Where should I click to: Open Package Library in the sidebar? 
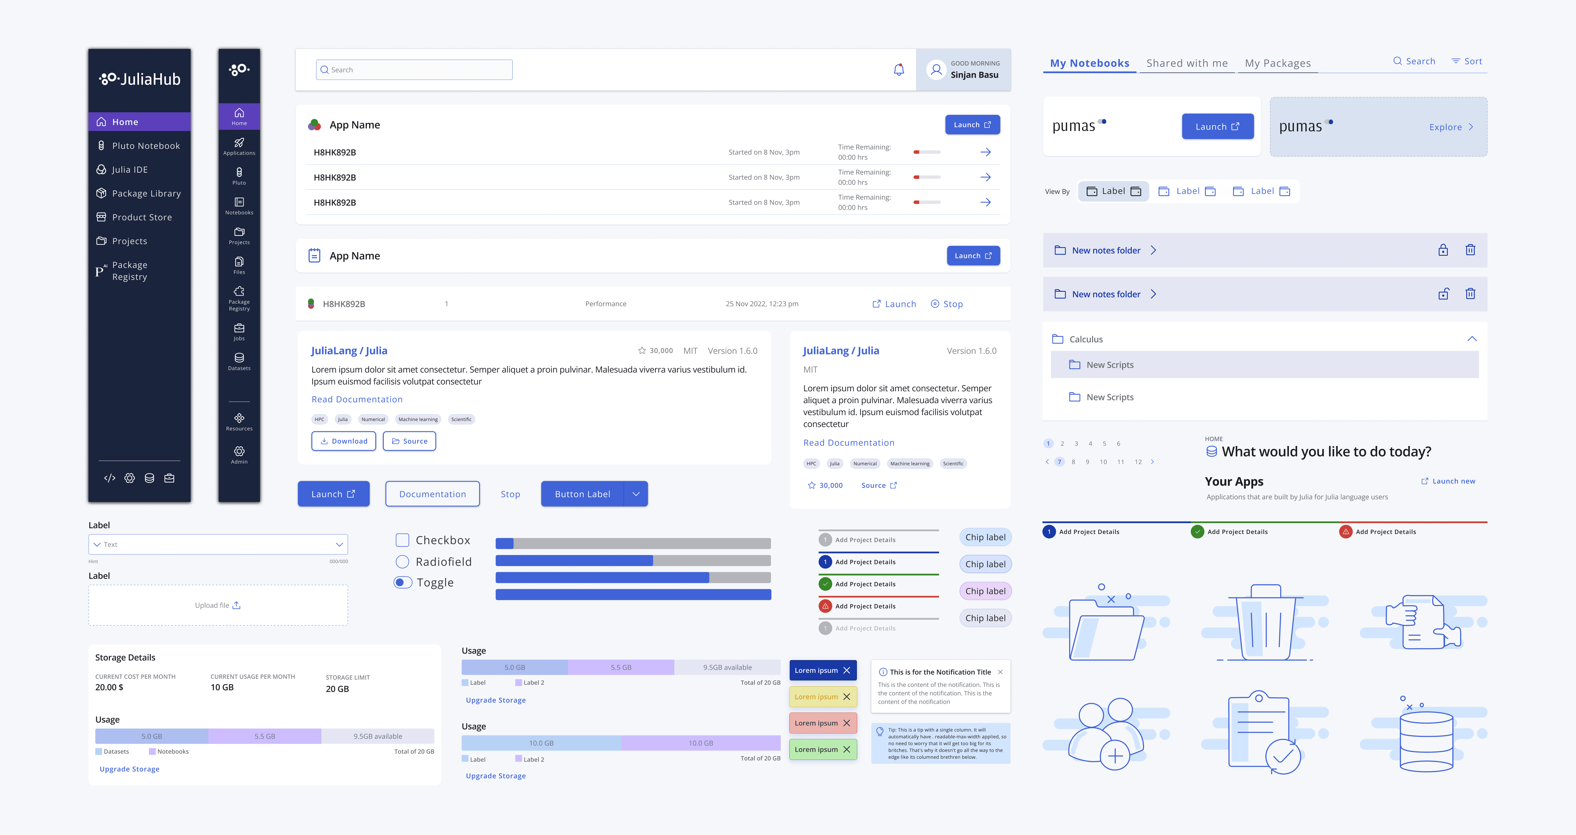[x=146, y=193]
